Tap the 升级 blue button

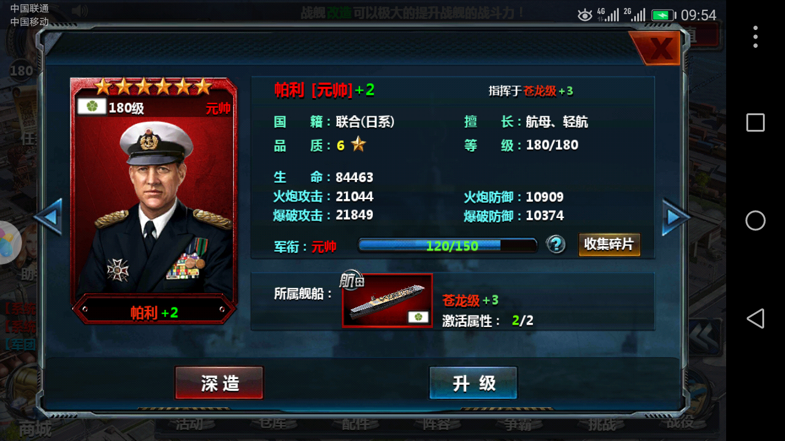[x=473, y=383]
